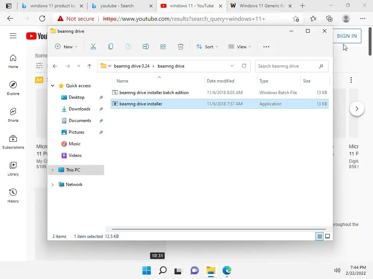Click the Paste icon in Explorer toolbar
This screenshot has height=279, width=373.
coord(128,47)
